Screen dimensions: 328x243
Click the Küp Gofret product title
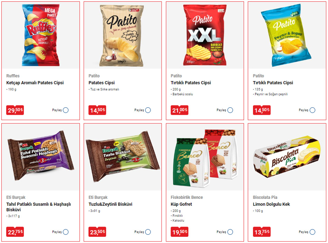click(x=181, y=204)
